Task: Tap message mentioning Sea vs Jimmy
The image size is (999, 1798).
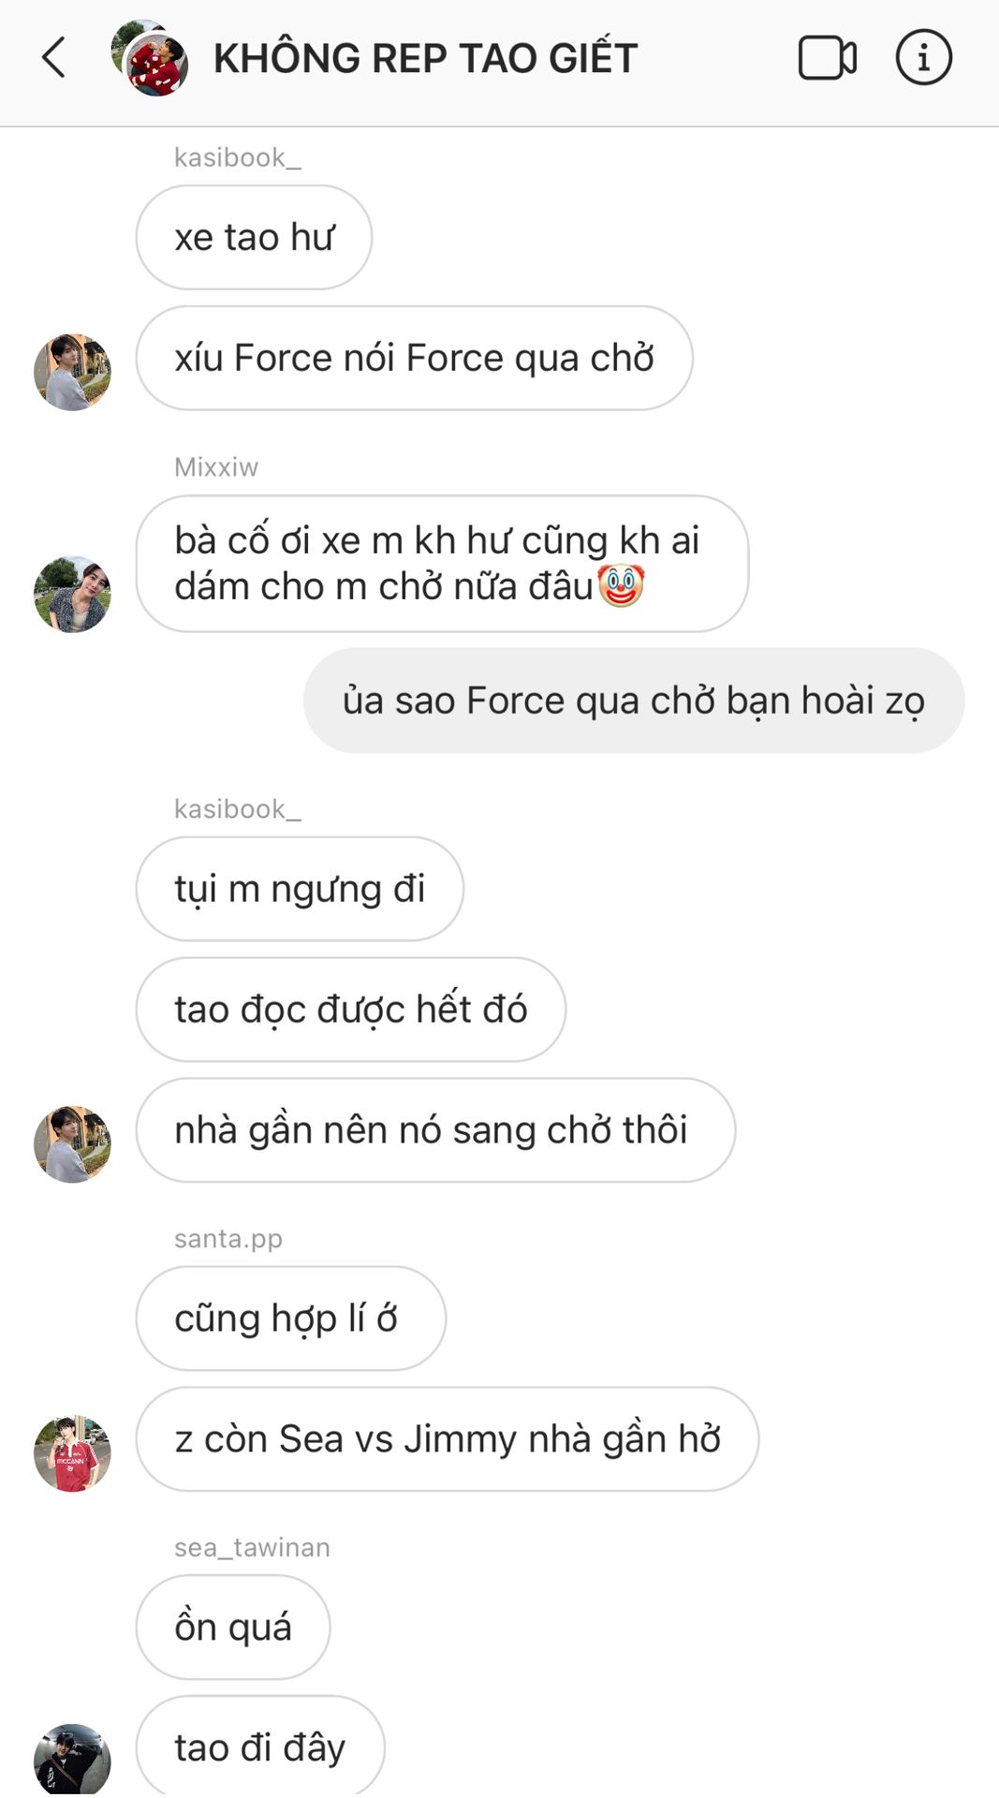Action: click(x=448, y=1439)
